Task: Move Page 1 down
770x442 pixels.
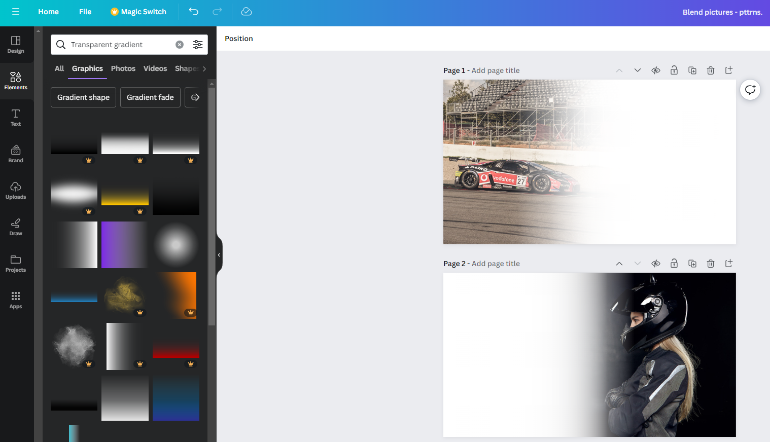Action: (638, 70)
